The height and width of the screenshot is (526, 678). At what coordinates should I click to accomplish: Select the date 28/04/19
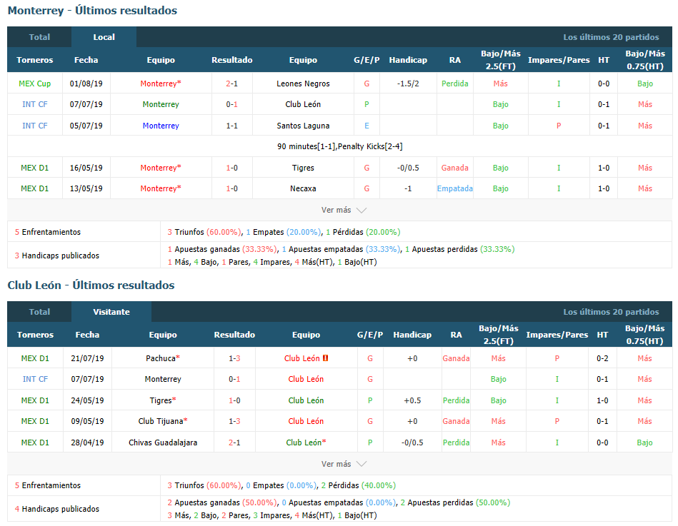click(x=87, y=442)
